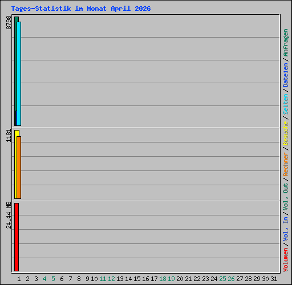This screenshot has height=285, width=292.
Task: Click green weekend day '11' on the x-axis
Action: tap(103, 279)
